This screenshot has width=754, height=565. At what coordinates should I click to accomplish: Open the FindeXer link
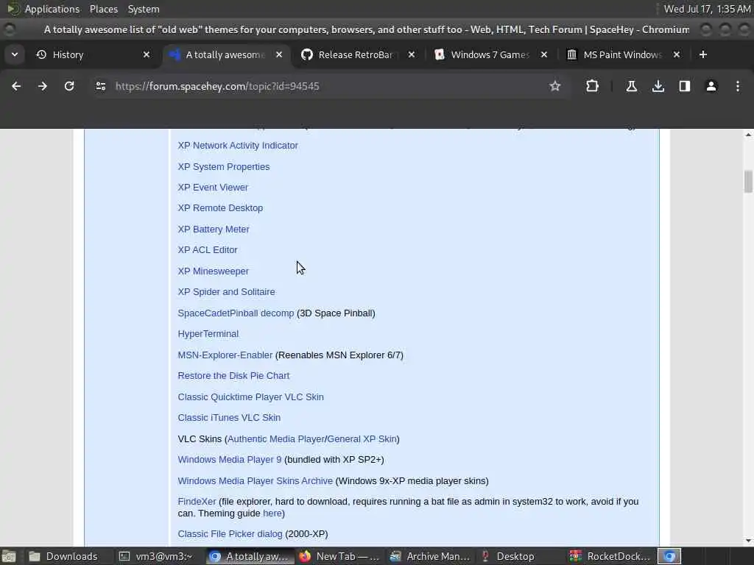point(197,502)
